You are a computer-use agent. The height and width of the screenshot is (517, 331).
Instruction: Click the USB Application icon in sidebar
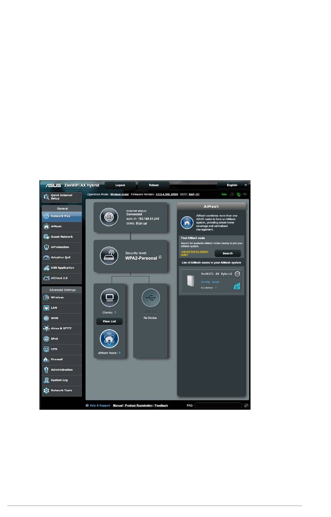click(x=46, y=268)
